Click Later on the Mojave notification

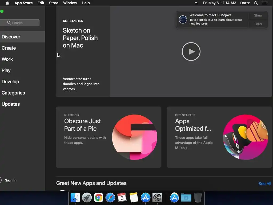point(258,24)
